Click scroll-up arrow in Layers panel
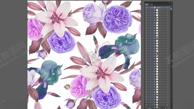Viewport: 194px width, 109px height. 171,7
